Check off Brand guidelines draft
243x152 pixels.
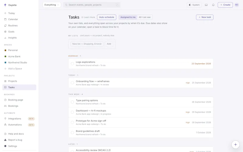(x=72, y=133)
